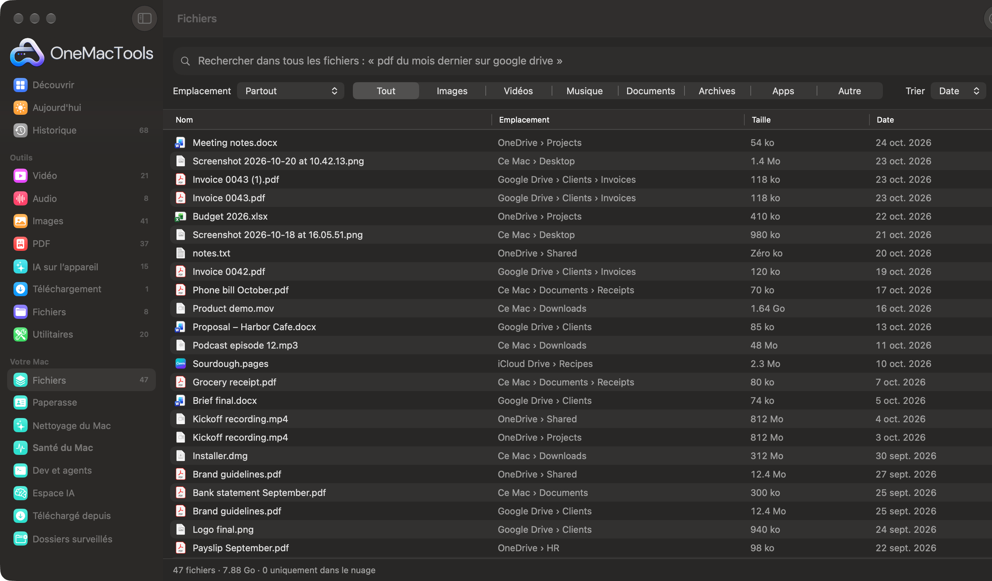992x581 pixels.
Task: Switch to the Images filter tab
Action: 452,91
